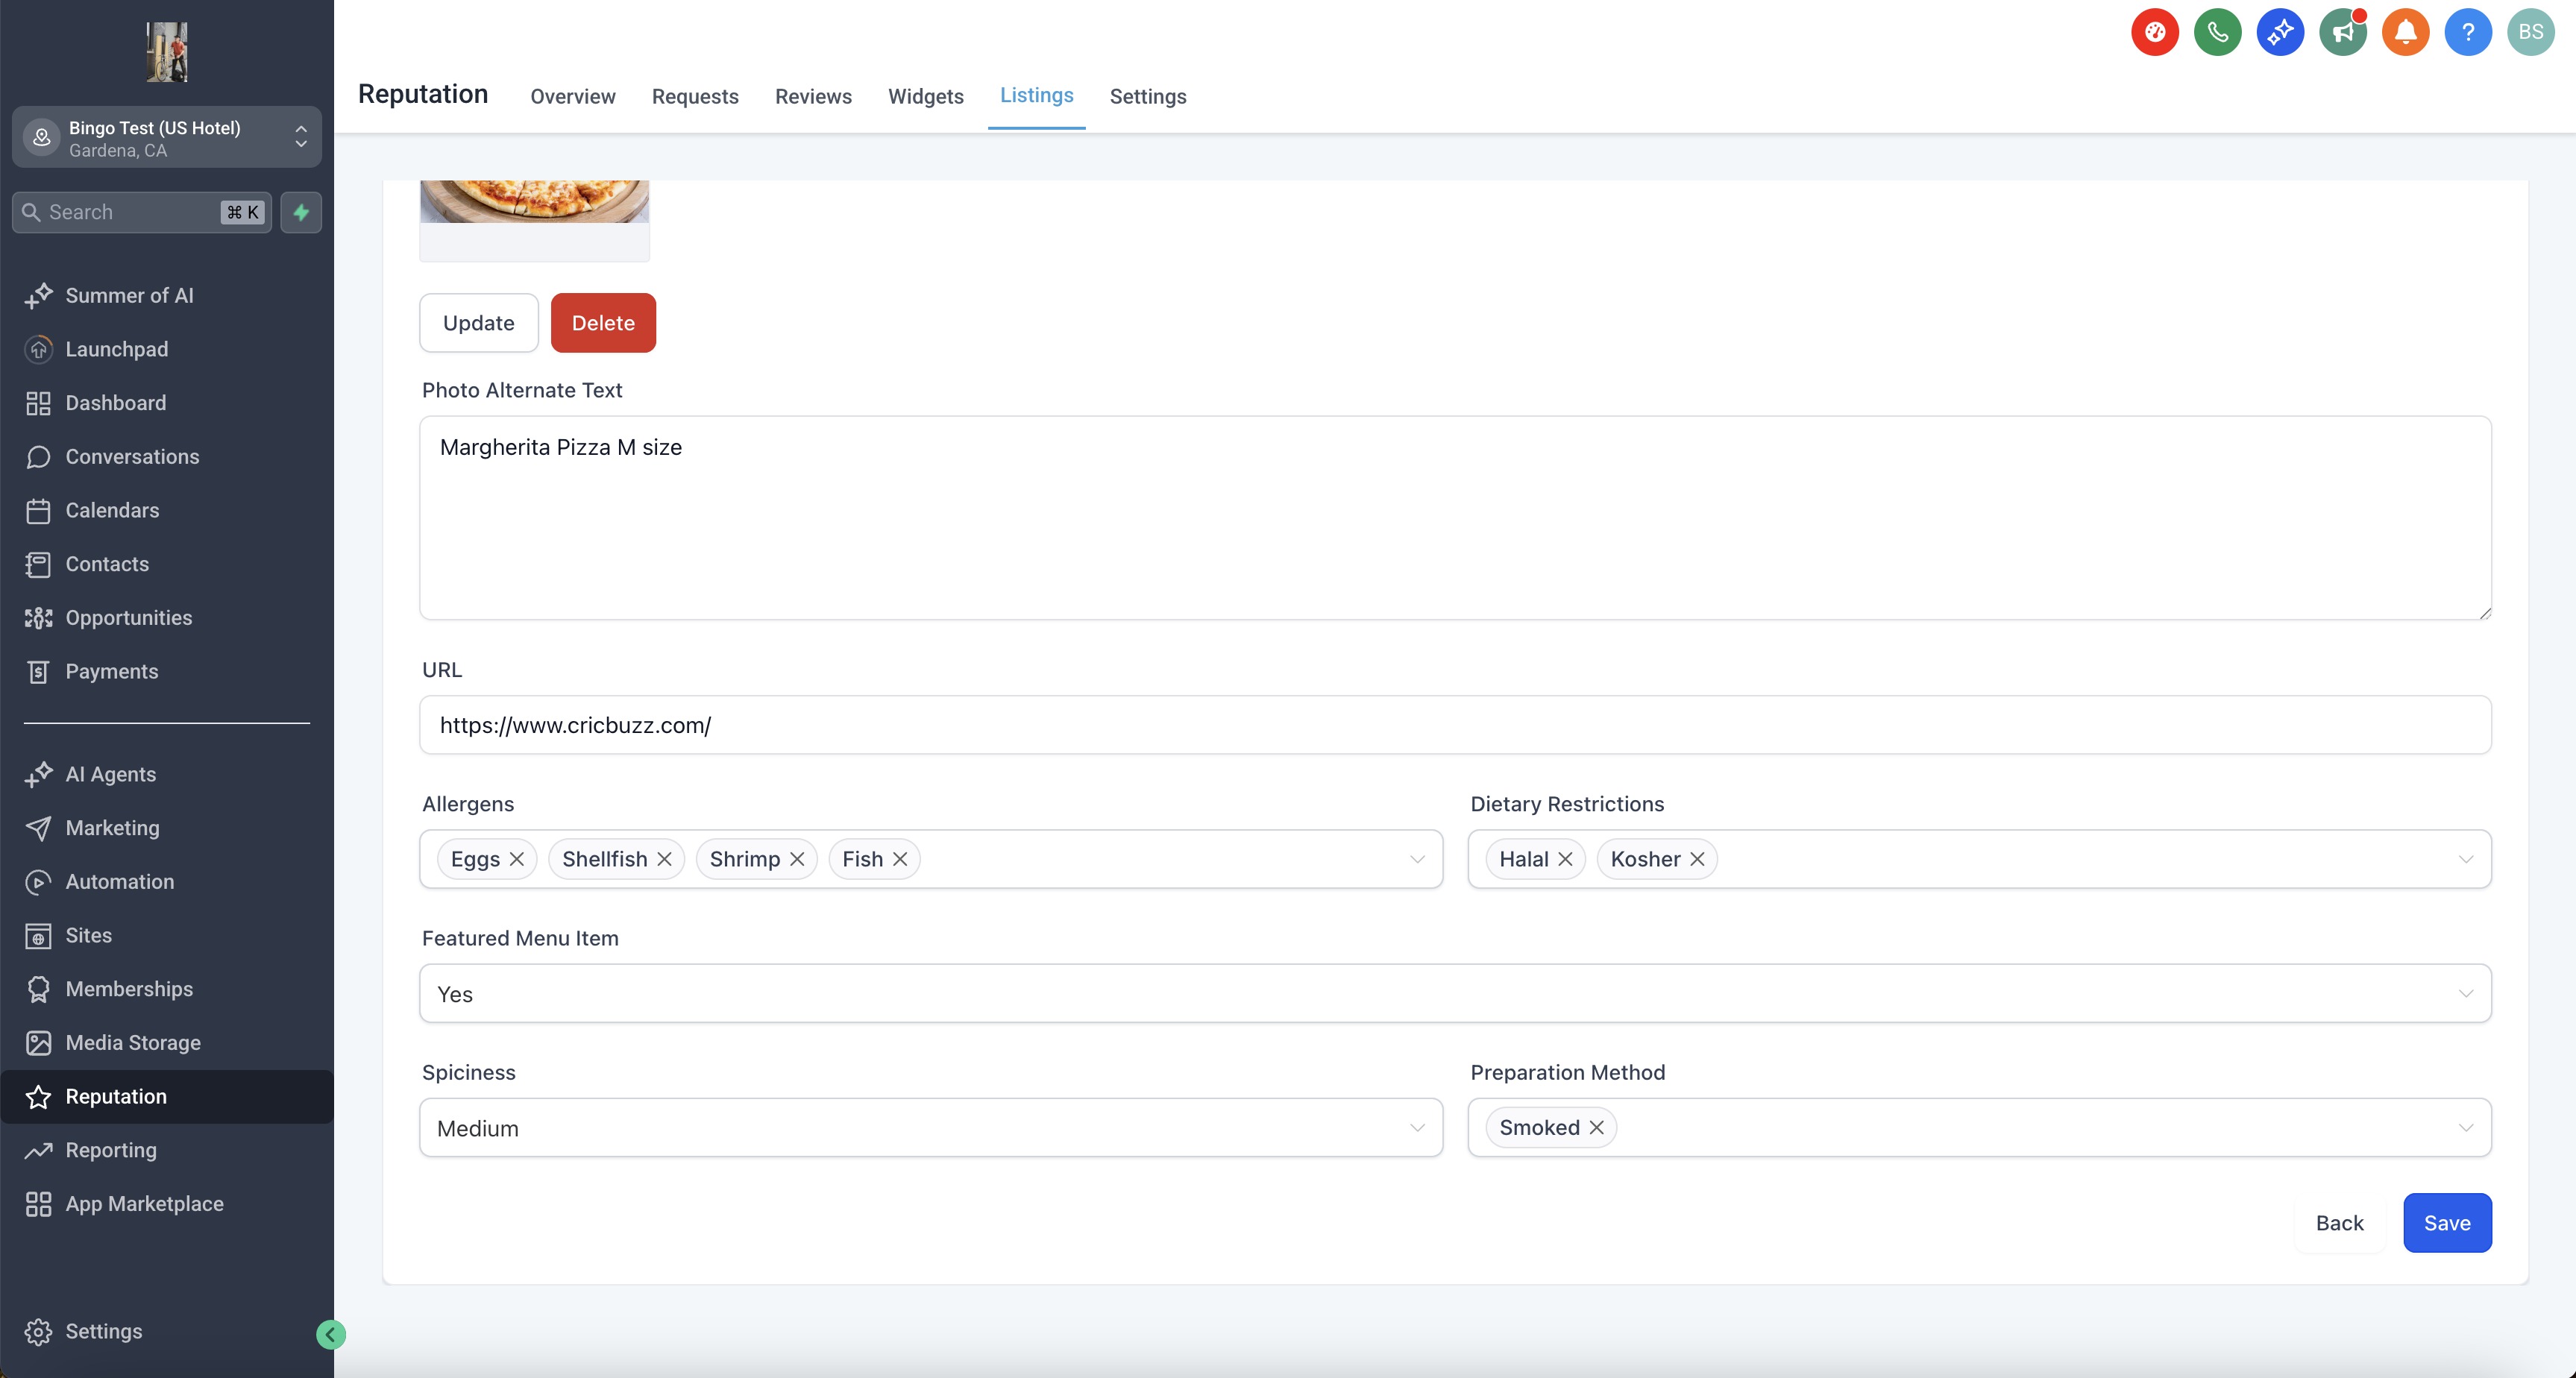Collapse sidebar with green arrow icon
Viewport: 2576px width, 1378px height.
(331, 1334)
